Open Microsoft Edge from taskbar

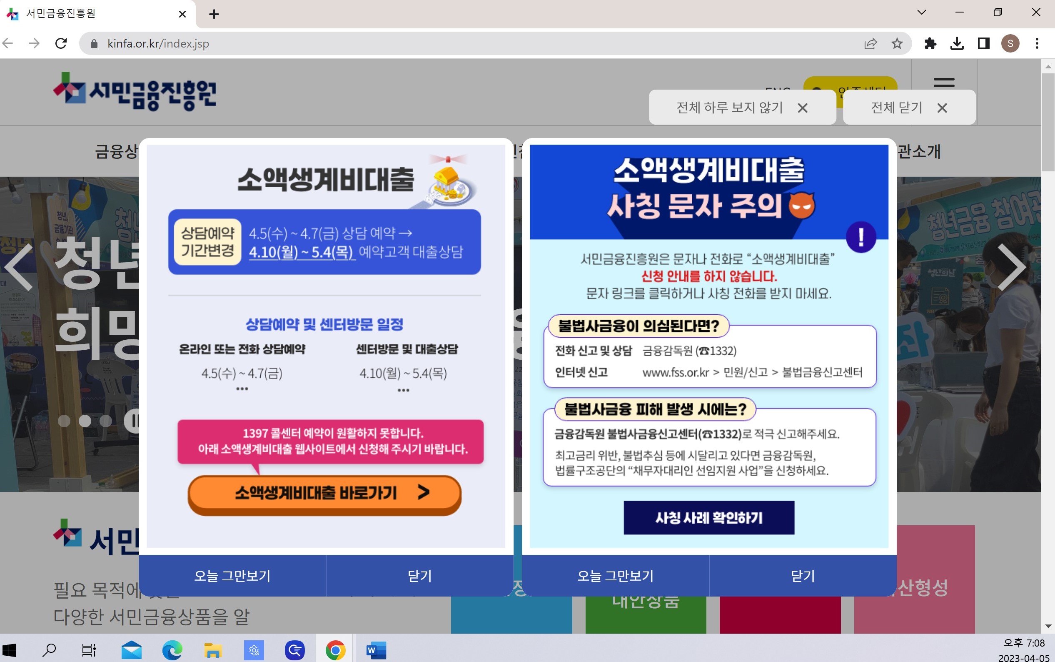click(172, 650)
